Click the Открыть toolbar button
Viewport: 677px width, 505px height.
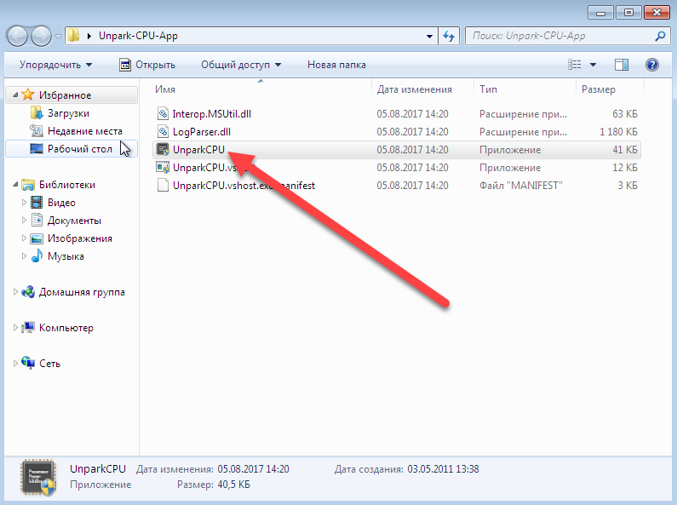147,65
